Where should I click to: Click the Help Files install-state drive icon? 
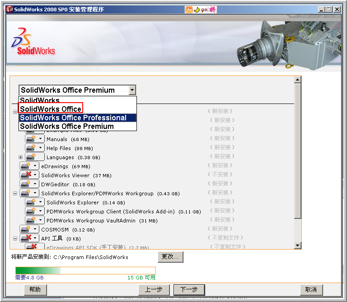tap(31, 148)
